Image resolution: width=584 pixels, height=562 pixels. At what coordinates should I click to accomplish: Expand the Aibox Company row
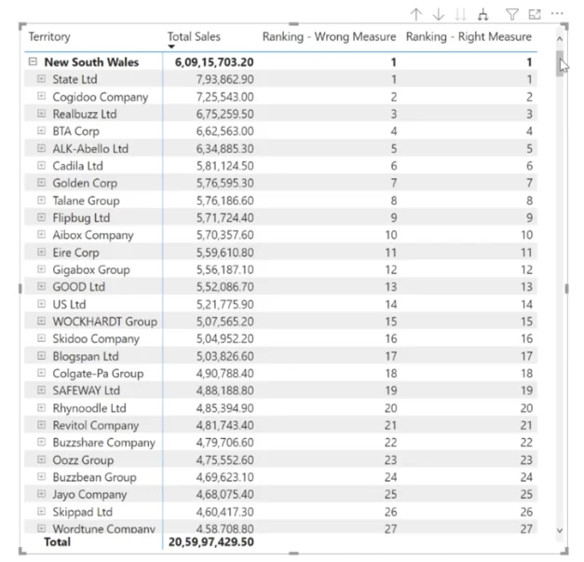41,235
